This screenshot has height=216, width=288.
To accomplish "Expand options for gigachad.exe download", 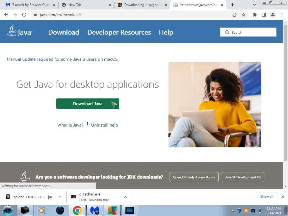I will tap(125, 197).
